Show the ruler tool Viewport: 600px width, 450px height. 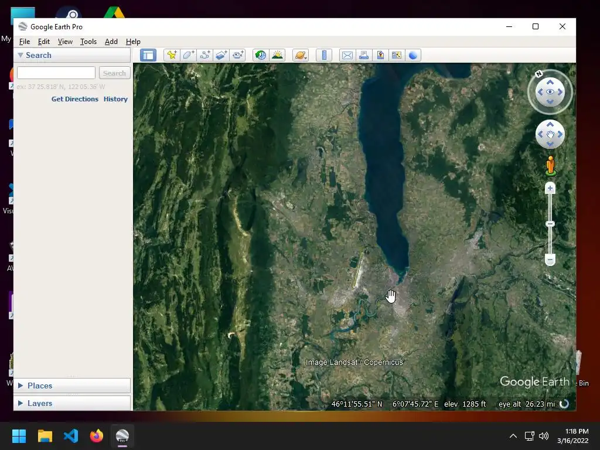coord(324,55)
